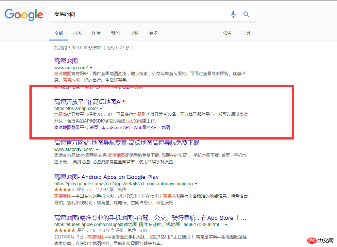The height and width of the screenshot is (247, 337).
Task: Open the 新闻 search tab
Action: (115, 33)
